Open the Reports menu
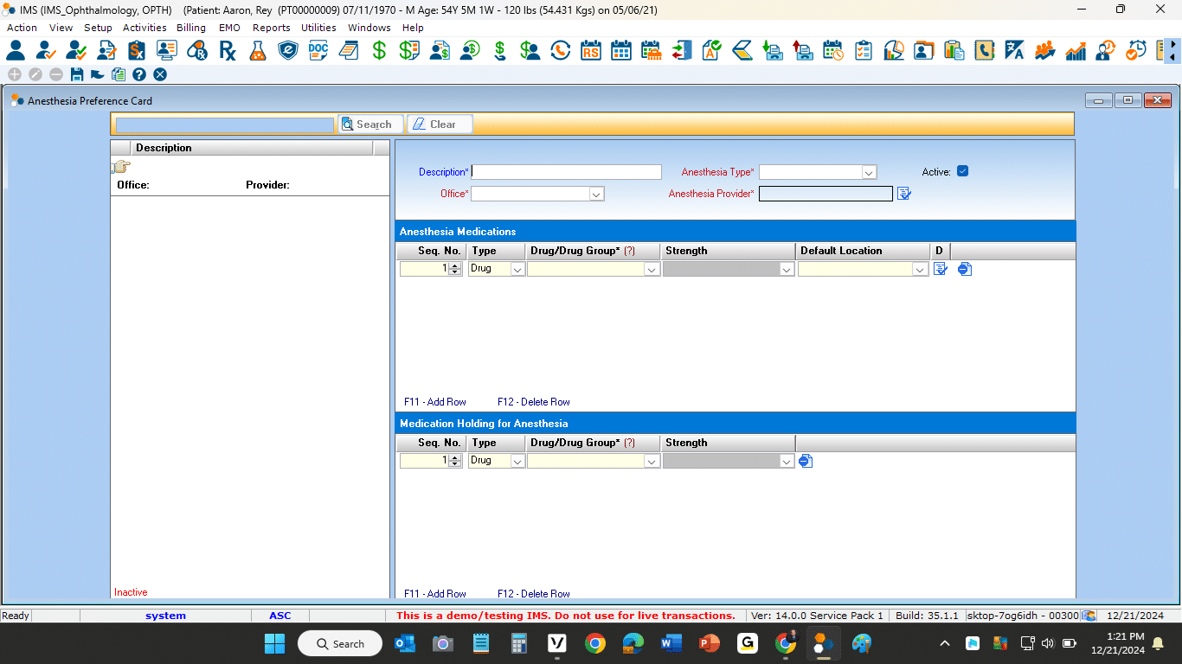 [271, 28]
